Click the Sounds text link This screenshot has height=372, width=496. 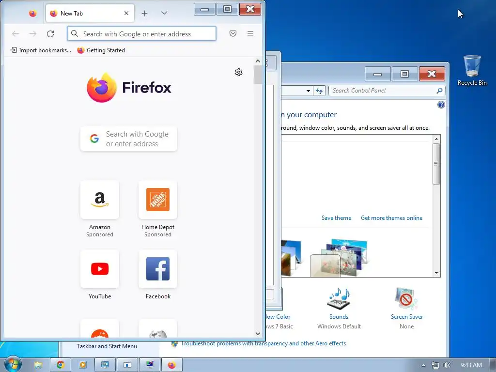pos(339,317)
